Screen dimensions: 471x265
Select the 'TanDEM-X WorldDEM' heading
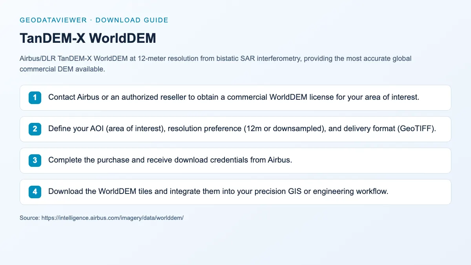[x=88, y=38]
